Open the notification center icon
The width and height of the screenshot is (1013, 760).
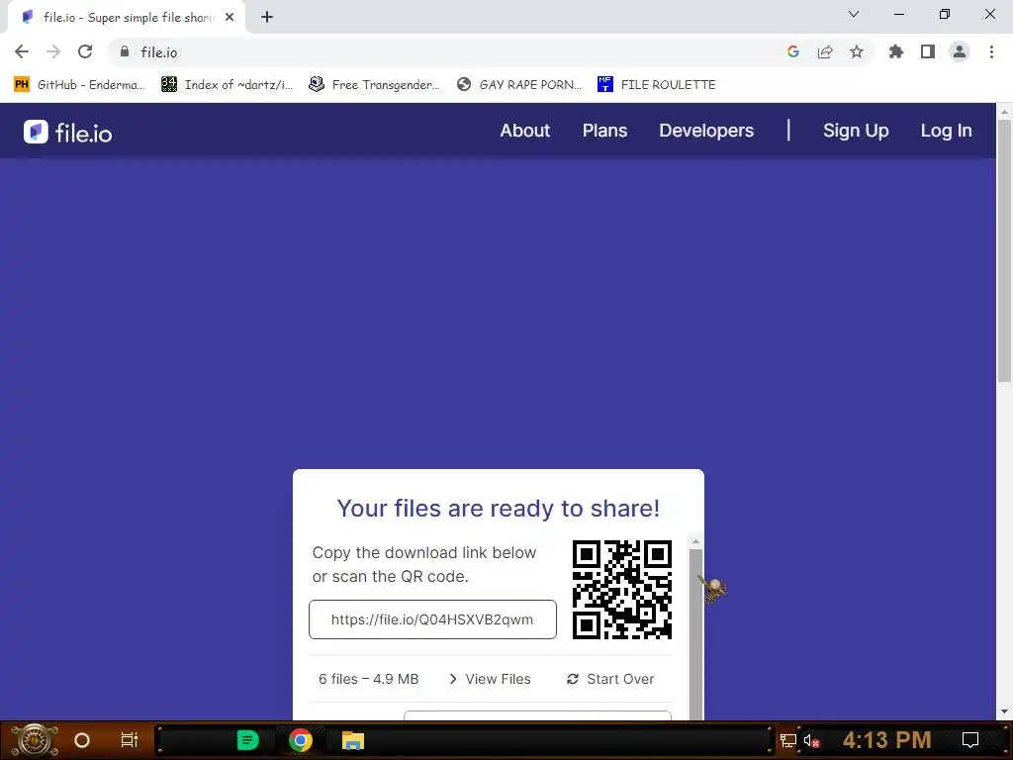970,740
